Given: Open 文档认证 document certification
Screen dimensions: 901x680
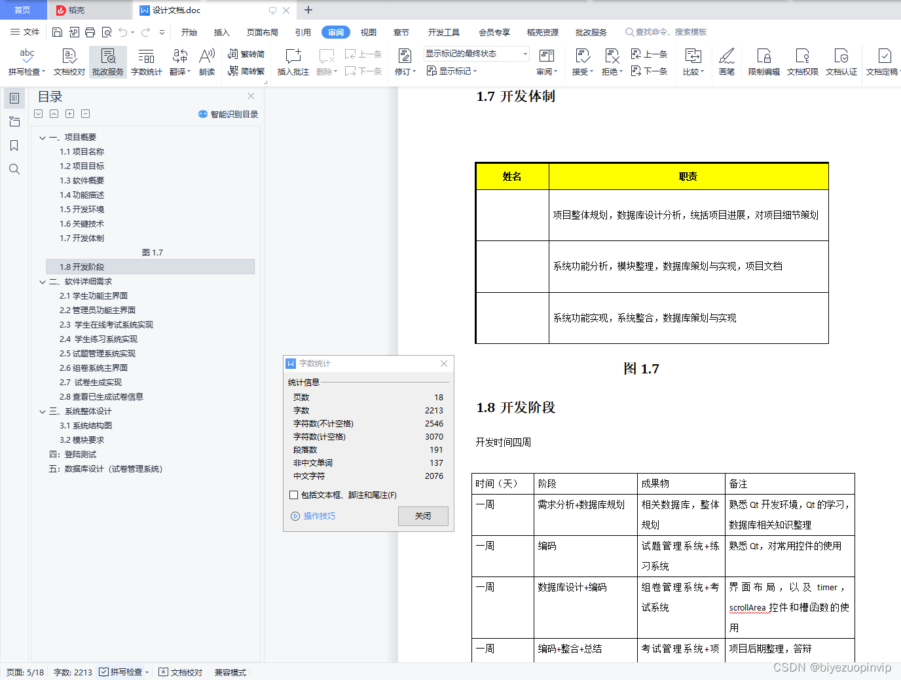Looking at the screenshot, I should coord(841,62).
